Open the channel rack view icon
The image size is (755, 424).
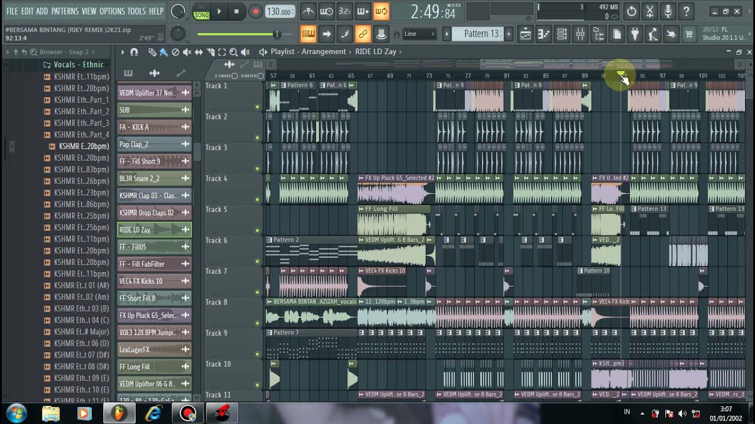pyautogui.click(x=562, y=34)
